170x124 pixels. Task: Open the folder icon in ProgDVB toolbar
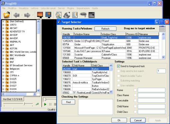[7, 15]
